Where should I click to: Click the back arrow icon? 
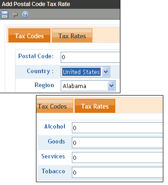(15, 14)
